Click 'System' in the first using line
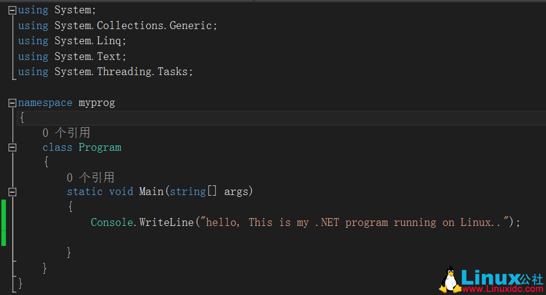The width and height of the screenshot is (546, 295). coord(73,10)
